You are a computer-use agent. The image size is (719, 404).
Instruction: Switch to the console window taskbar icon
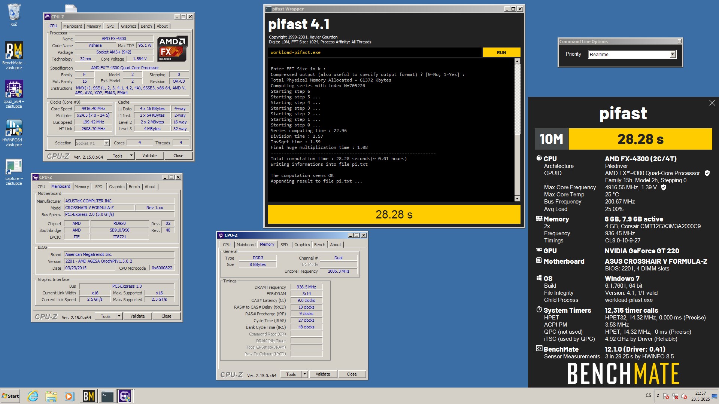tap(107, 396)
